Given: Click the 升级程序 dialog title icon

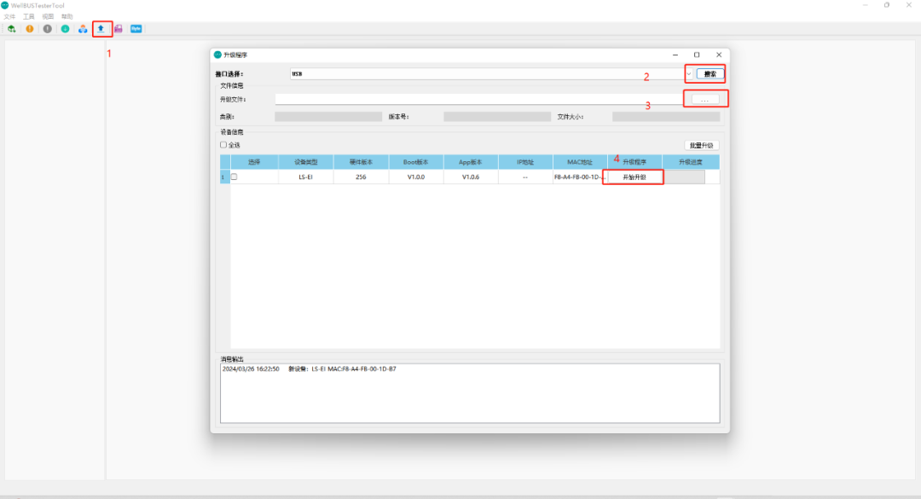Looking at the screenshot, I should point(218,55).
